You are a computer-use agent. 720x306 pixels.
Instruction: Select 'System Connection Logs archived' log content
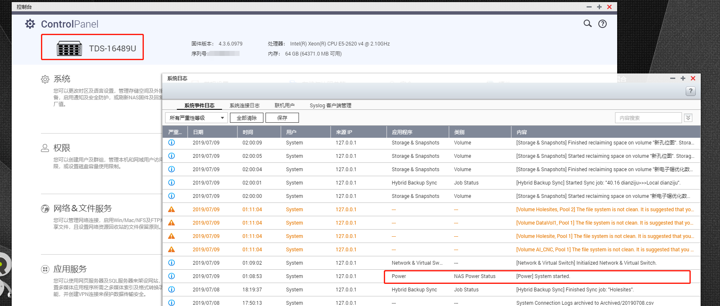pos(585,303)
